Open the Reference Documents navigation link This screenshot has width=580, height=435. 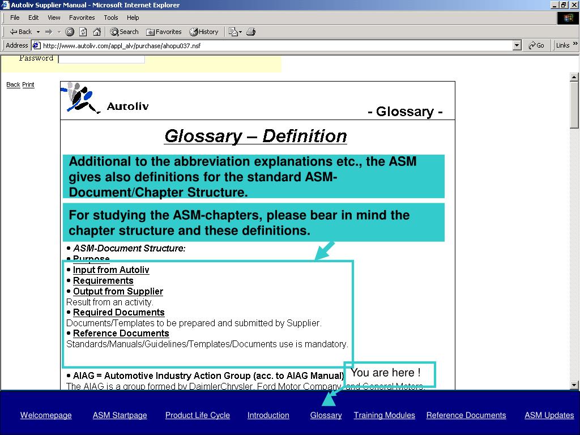pyautogui.click(x=466, y=415)
